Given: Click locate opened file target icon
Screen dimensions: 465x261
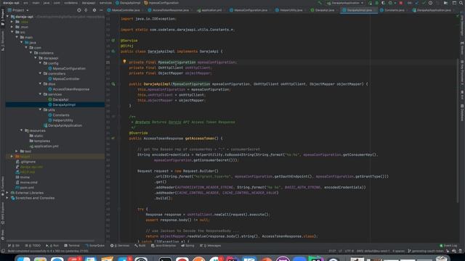Looking at the screenshot, I should coord(79,10).
